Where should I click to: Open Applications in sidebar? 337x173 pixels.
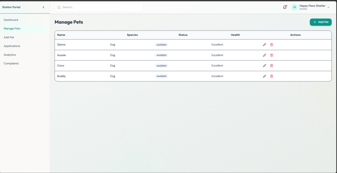(x=12, y=46)
